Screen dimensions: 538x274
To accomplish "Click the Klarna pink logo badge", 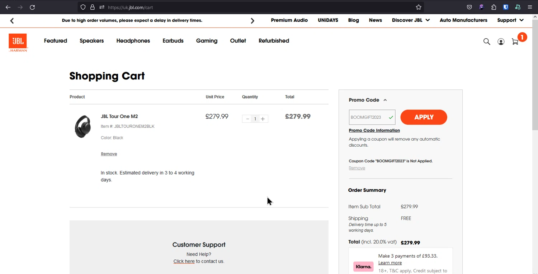I will coord(363,266).
